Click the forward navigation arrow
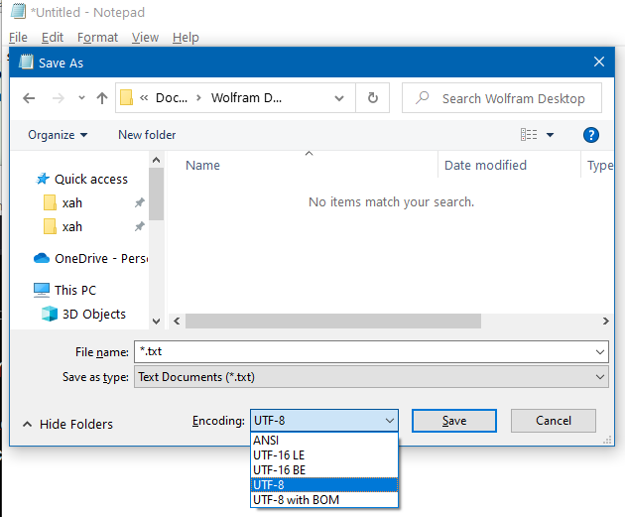The image size is (625, 517). click(59, 97)
